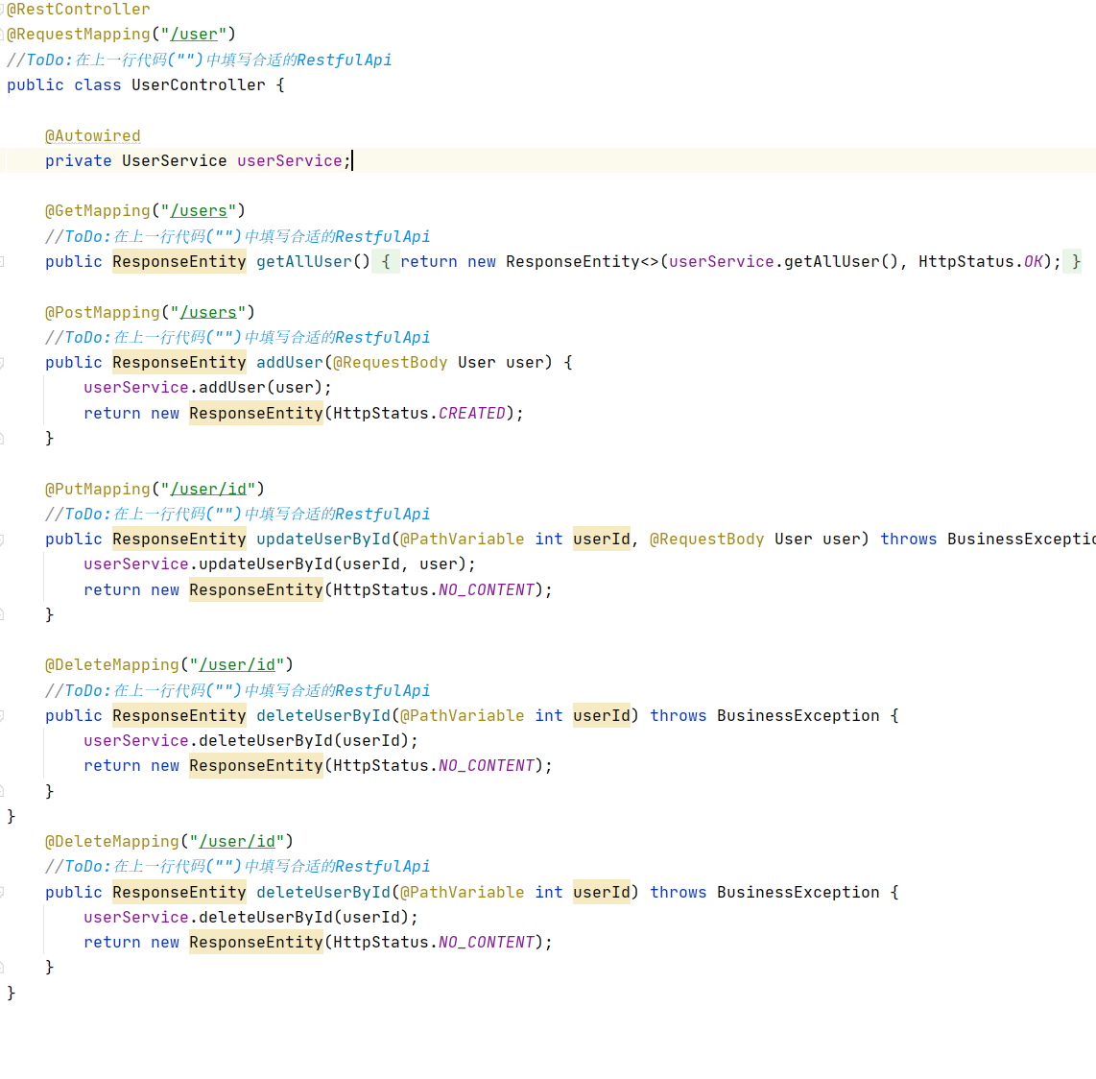Expand the folded opening brace of getAllUser
Viewport: 1096px width, 1079px height.
[x=385, y=261]
